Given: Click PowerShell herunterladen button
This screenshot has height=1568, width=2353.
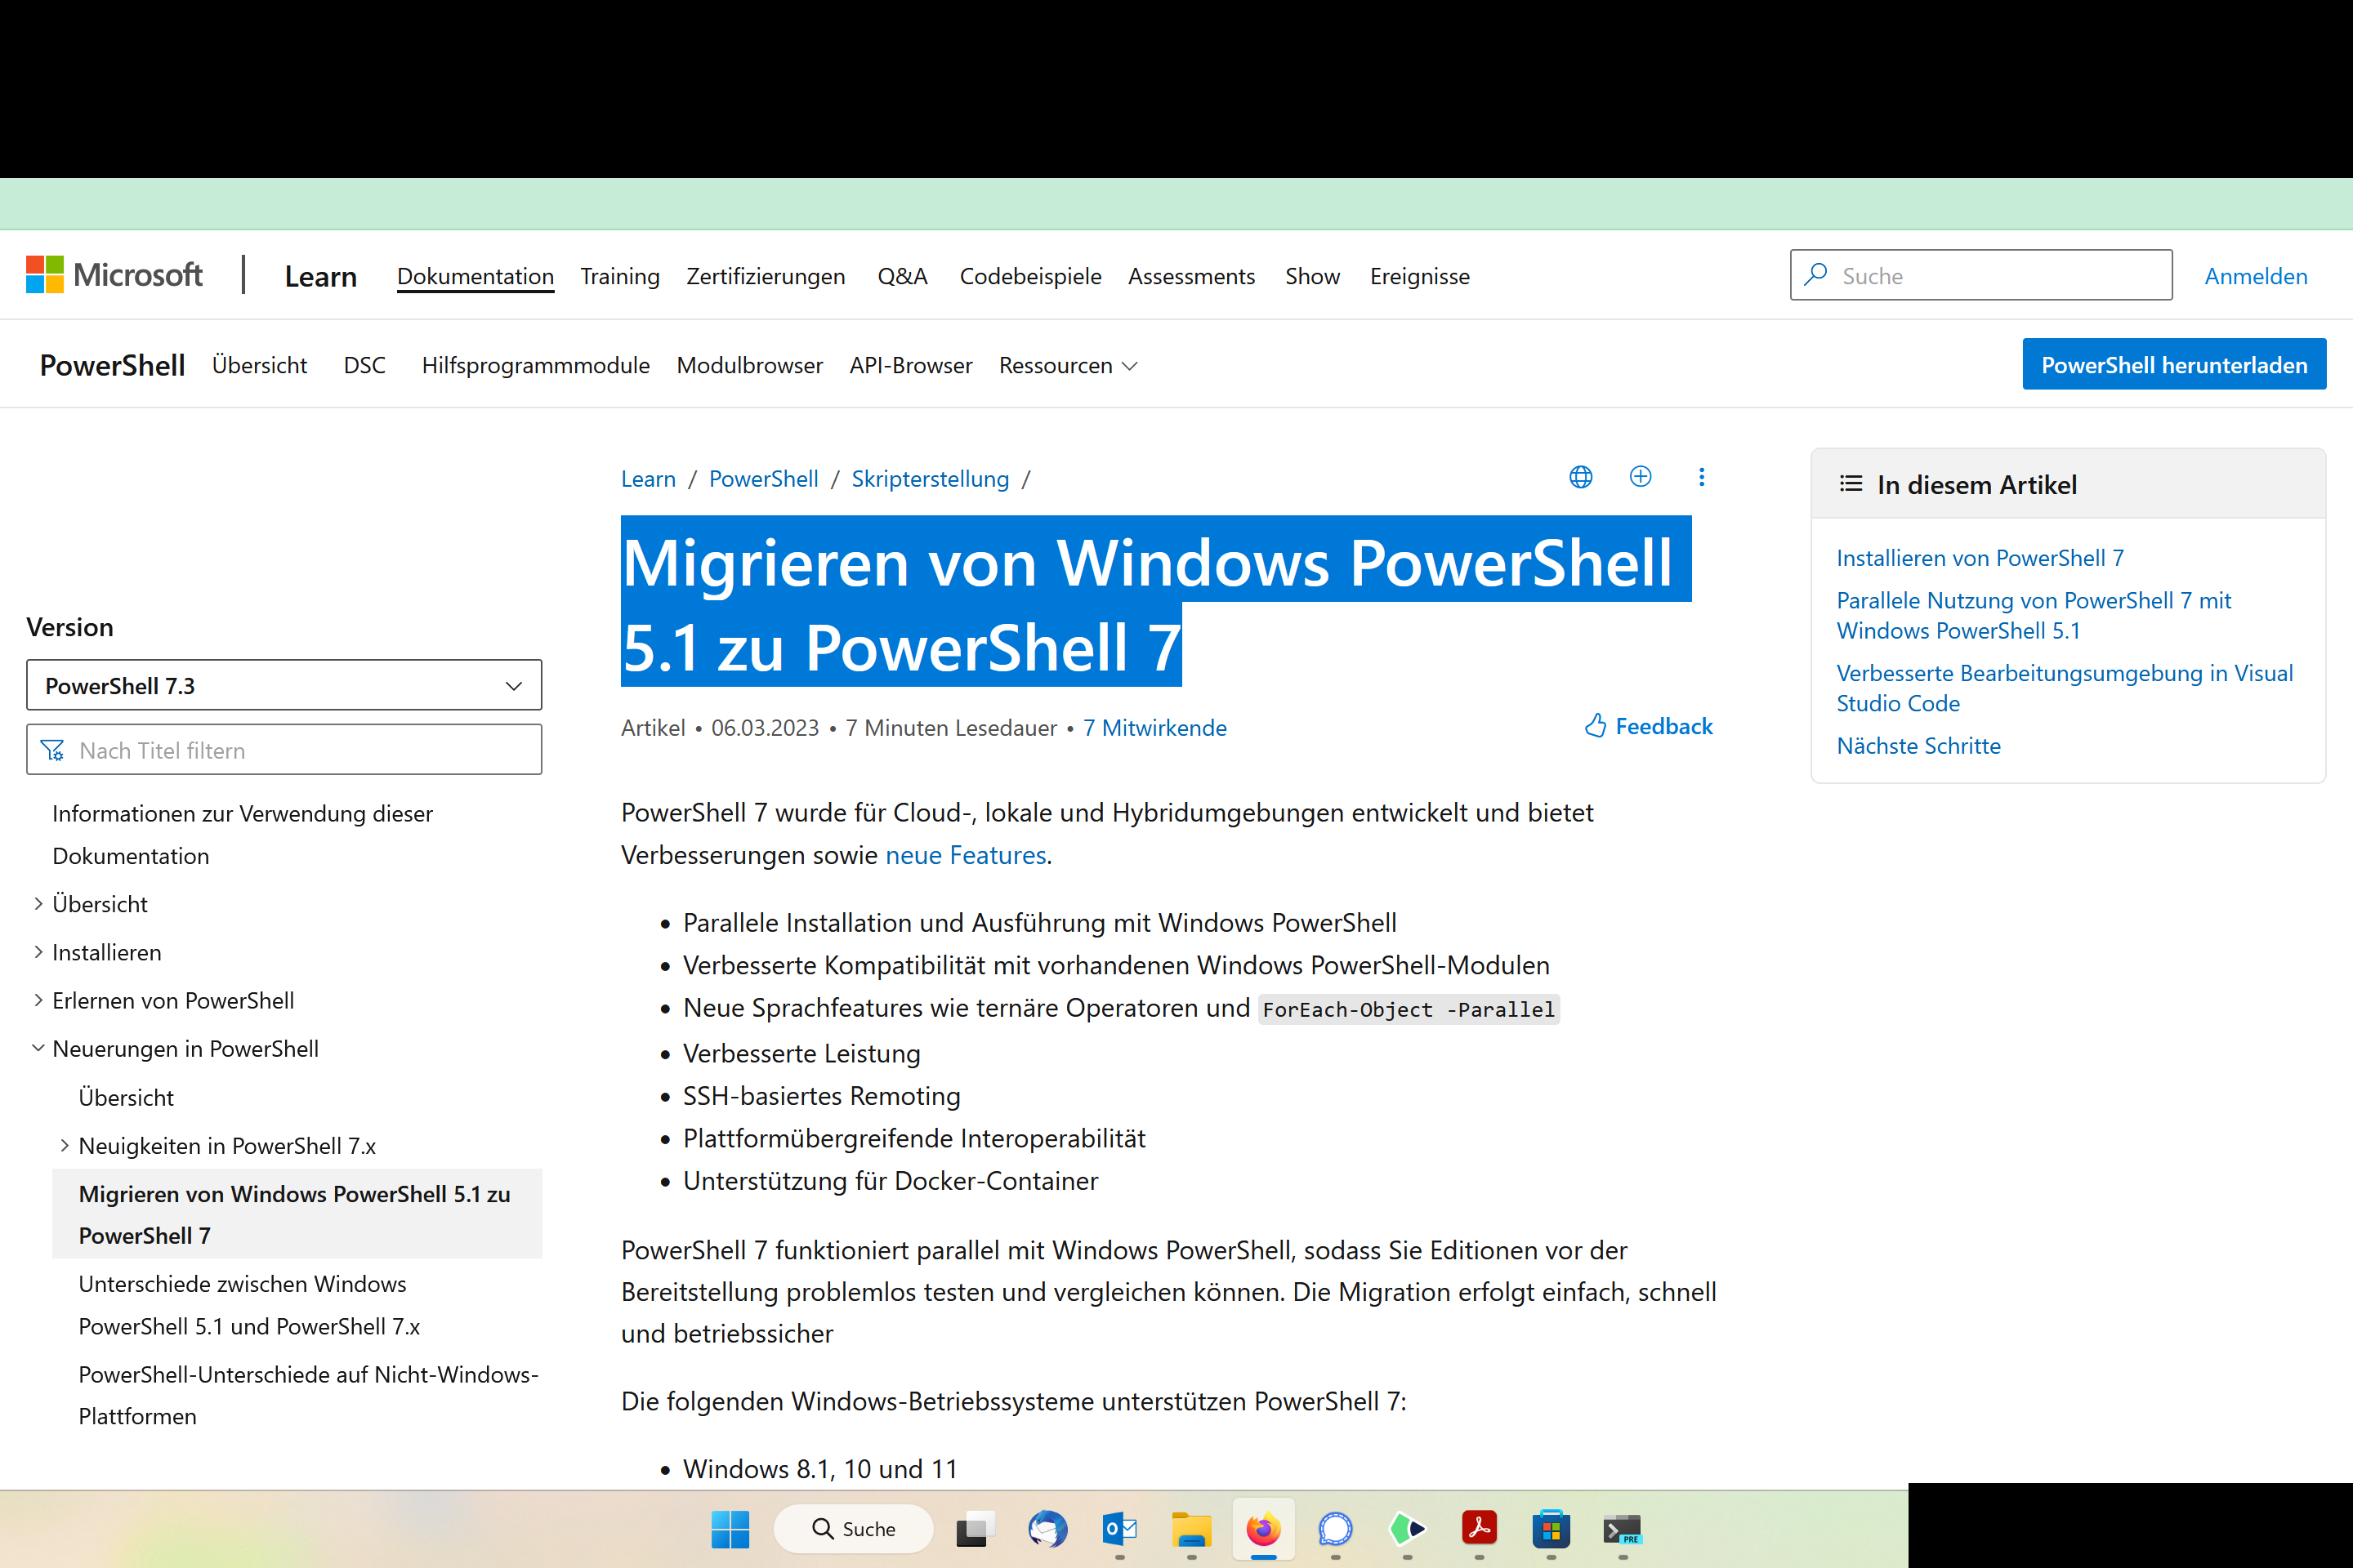Looking at the screenshot, I should coord(2174,364).
